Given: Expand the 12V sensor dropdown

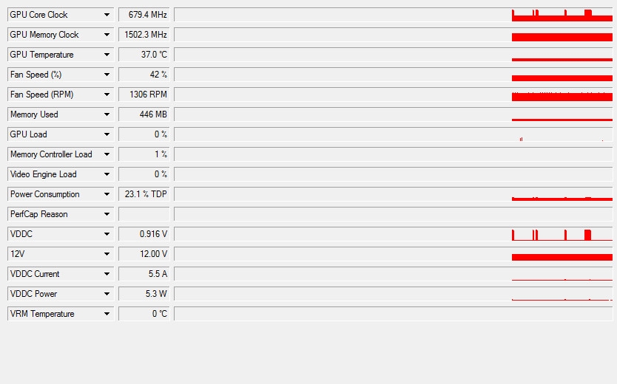Looking at the screenshot, I should (107, 254).
